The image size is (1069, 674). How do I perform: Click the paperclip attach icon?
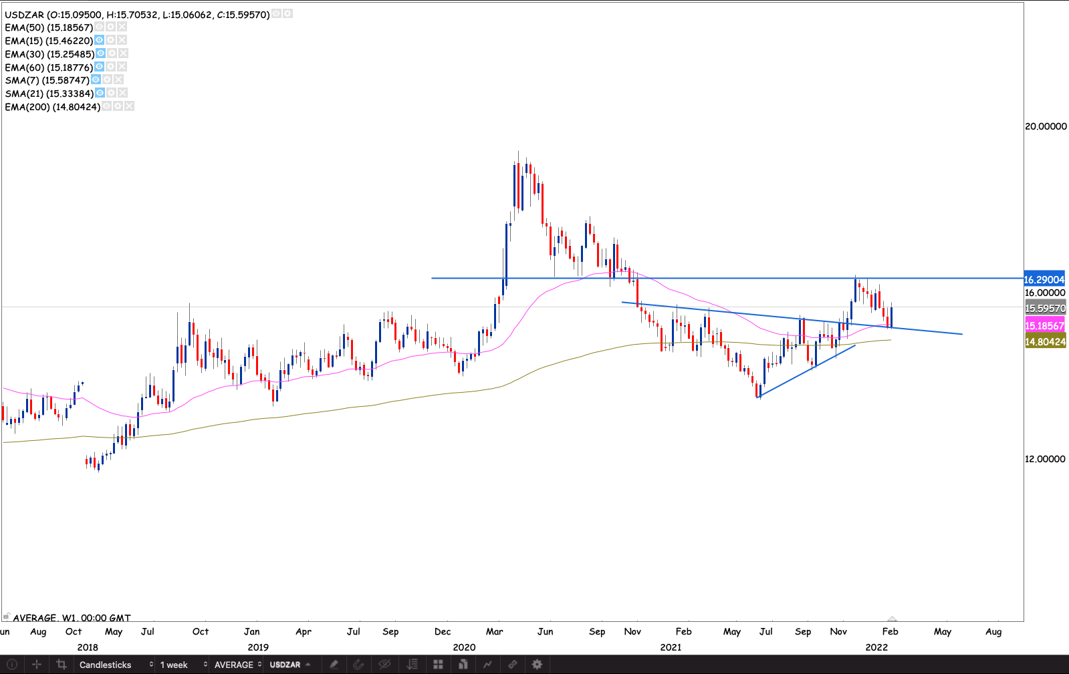click(x=358, y=665)
